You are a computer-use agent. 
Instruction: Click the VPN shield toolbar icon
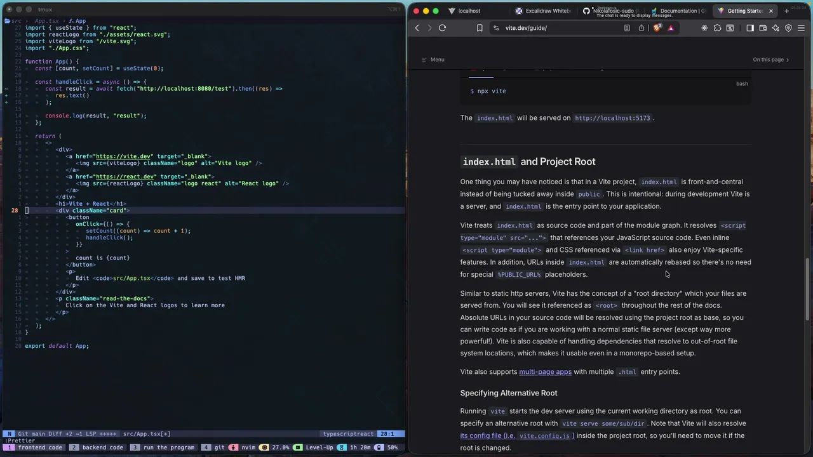788,28
